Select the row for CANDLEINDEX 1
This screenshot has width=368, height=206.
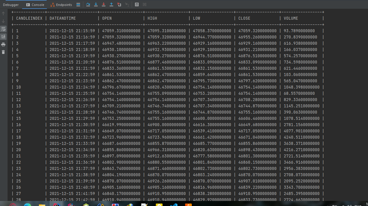click(x=119, y=31)
